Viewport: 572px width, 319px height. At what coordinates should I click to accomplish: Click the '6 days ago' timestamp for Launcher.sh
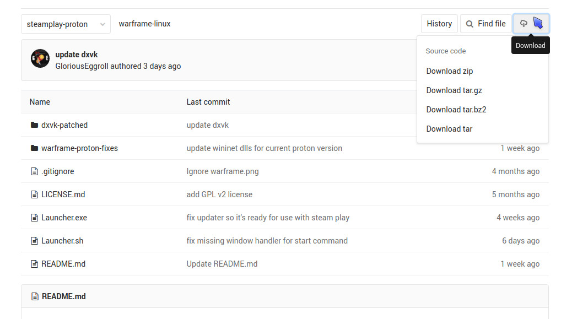[x=521, y=241]
